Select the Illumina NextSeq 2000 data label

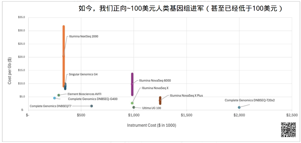point(83,37)
